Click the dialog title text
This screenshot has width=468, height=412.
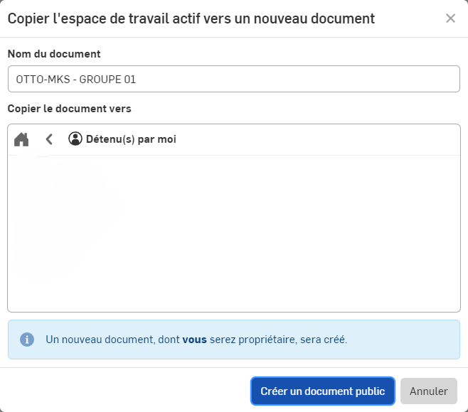pos(191,18)
